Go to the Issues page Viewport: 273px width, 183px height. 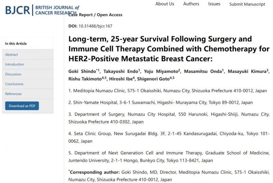[214, 4]
